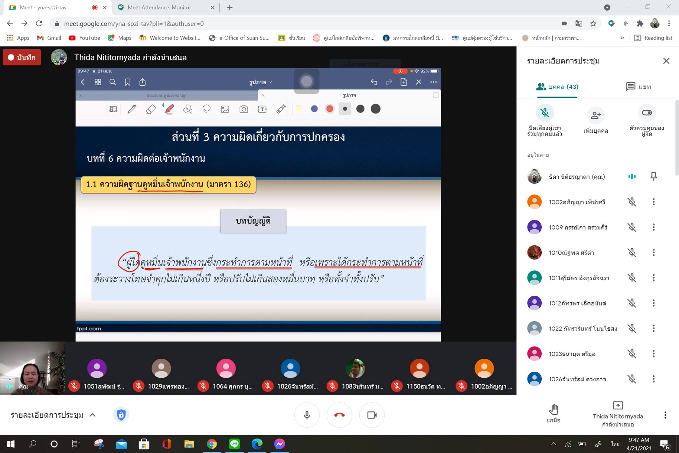
Task: Click the raise hand icon
Action: click(x=553, y=410)
